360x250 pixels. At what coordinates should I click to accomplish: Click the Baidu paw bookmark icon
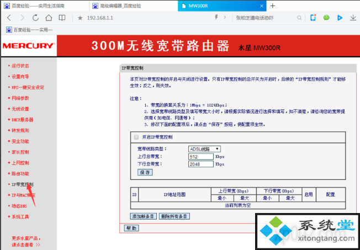(9, 30)
